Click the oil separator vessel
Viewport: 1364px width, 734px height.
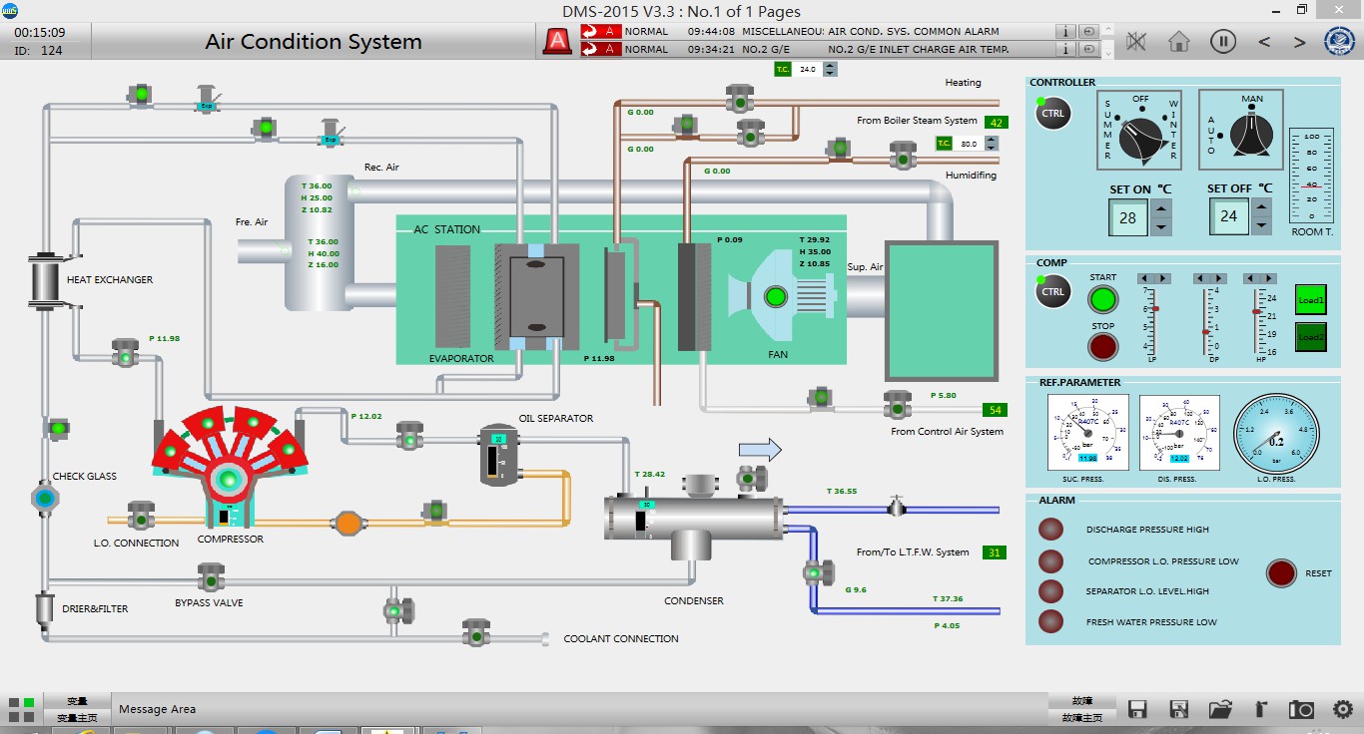498,456
